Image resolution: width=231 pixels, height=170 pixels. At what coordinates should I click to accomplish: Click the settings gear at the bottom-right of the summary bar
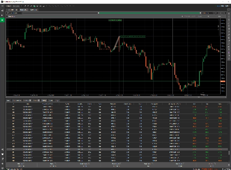pyautogui.click(x=229, y=165)
